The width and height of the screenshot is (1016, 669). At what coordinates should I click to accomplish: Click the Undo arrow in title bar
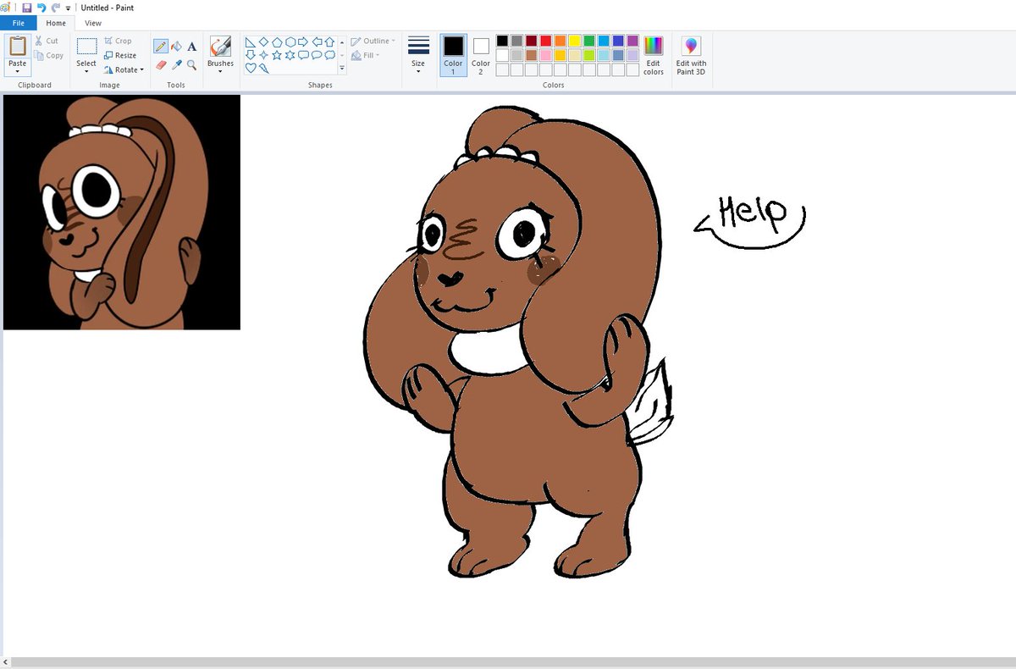41,8
